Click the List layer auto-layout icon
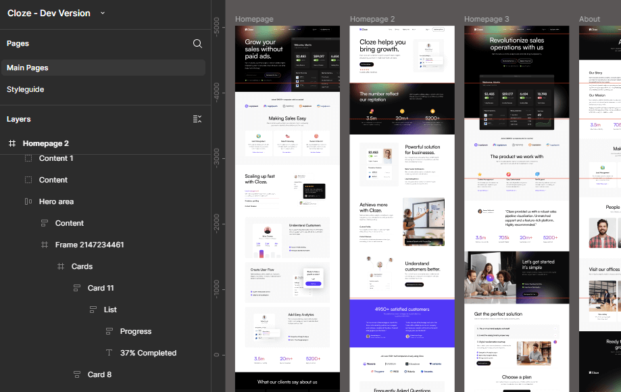621x392 pixels. coord(93,310)
